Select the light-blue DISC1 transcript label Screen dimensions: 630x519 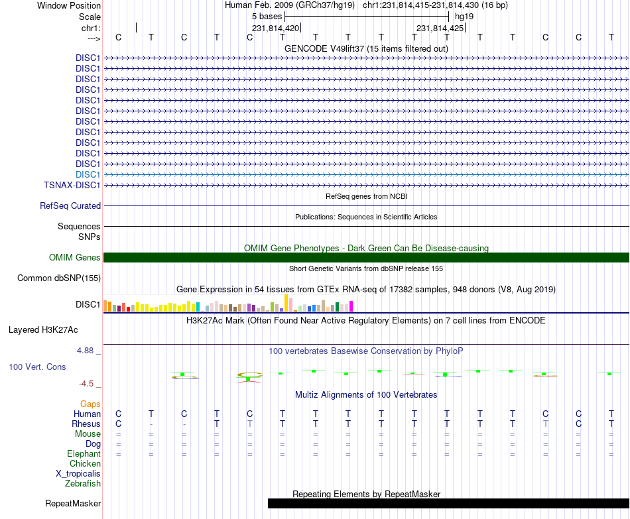(x=88, y=175)
